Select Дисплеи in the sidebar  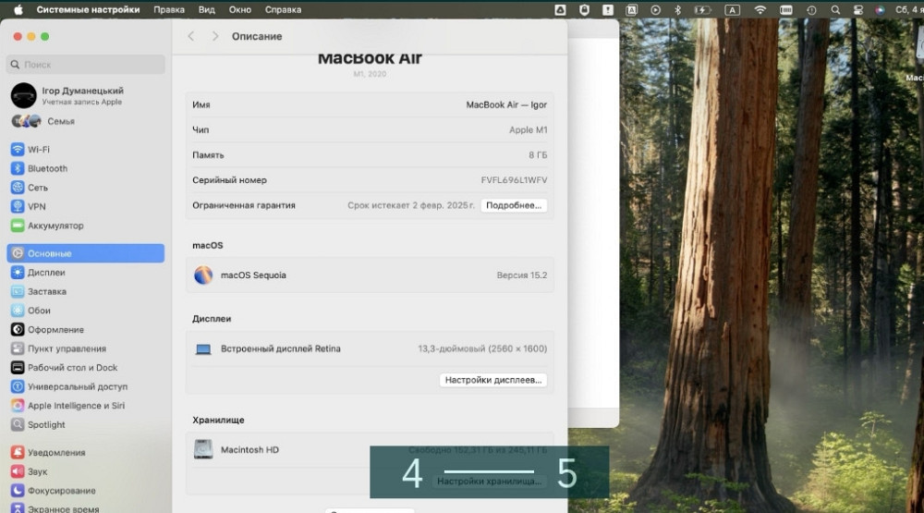(x=46, y=273)
